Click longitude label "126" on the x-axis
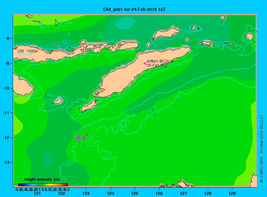This screenshot has height=197, width=267. click(159, 193)
